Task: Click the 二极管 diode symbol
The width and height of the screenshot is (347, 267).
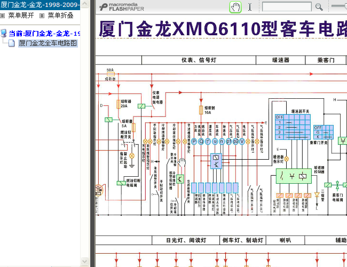Action: [317, 195]
